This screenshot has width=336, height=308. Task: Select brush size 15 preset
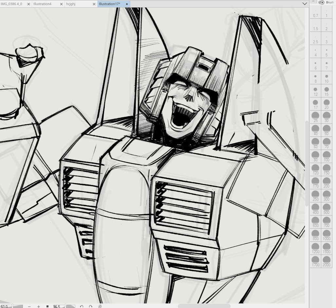(327, 91)
